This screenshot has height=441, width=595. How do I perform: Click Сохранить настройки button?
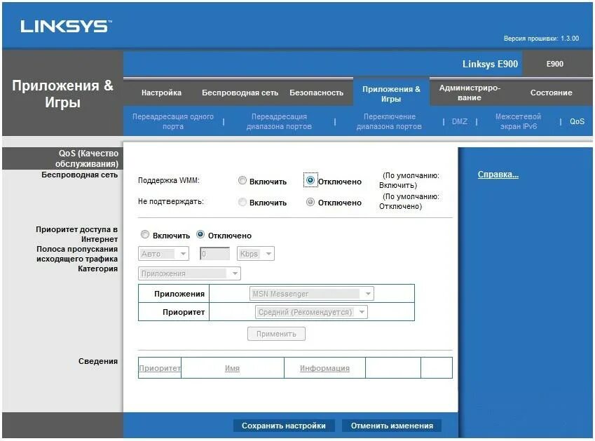click(284, 426)
